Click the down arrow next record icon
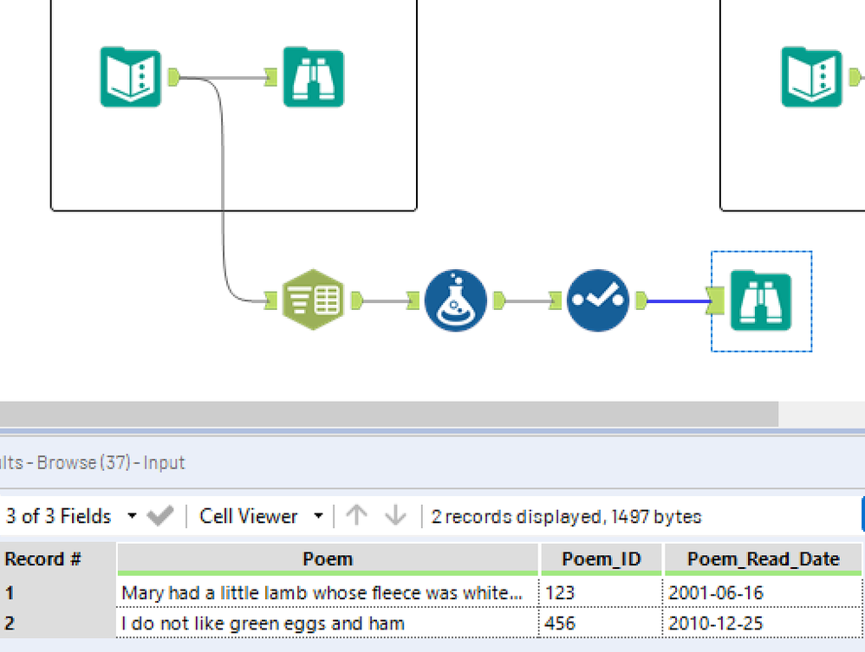Screen dimensions: 865x652 click(395, 516)
